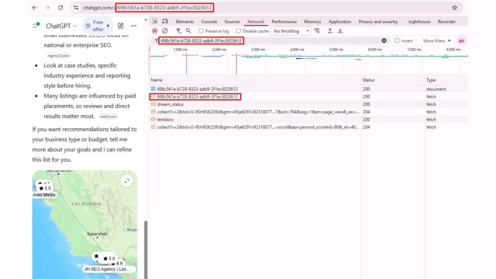Open the ChatGPT model selector chevron

click(x=75, y=26)
